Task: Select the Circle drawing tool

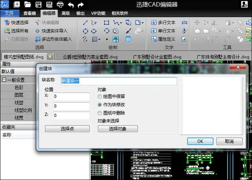Action: point(85,31)
